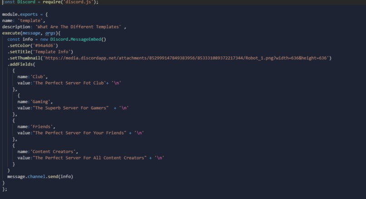Place cursor on module.exports line

coord(25,15)
